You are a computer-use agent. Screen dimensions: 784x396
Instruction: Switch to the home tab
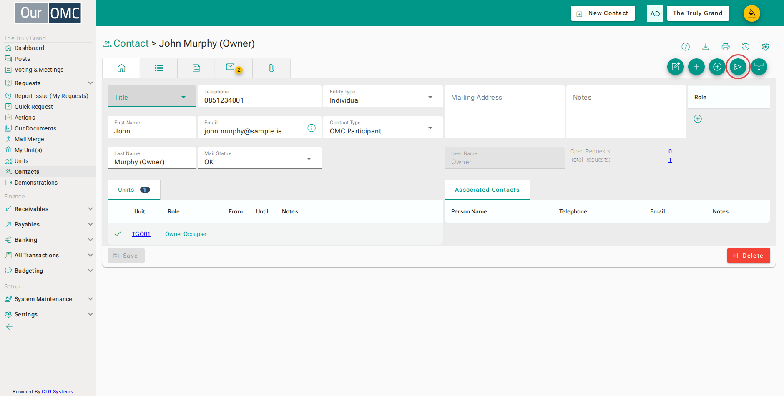point(121,68)
